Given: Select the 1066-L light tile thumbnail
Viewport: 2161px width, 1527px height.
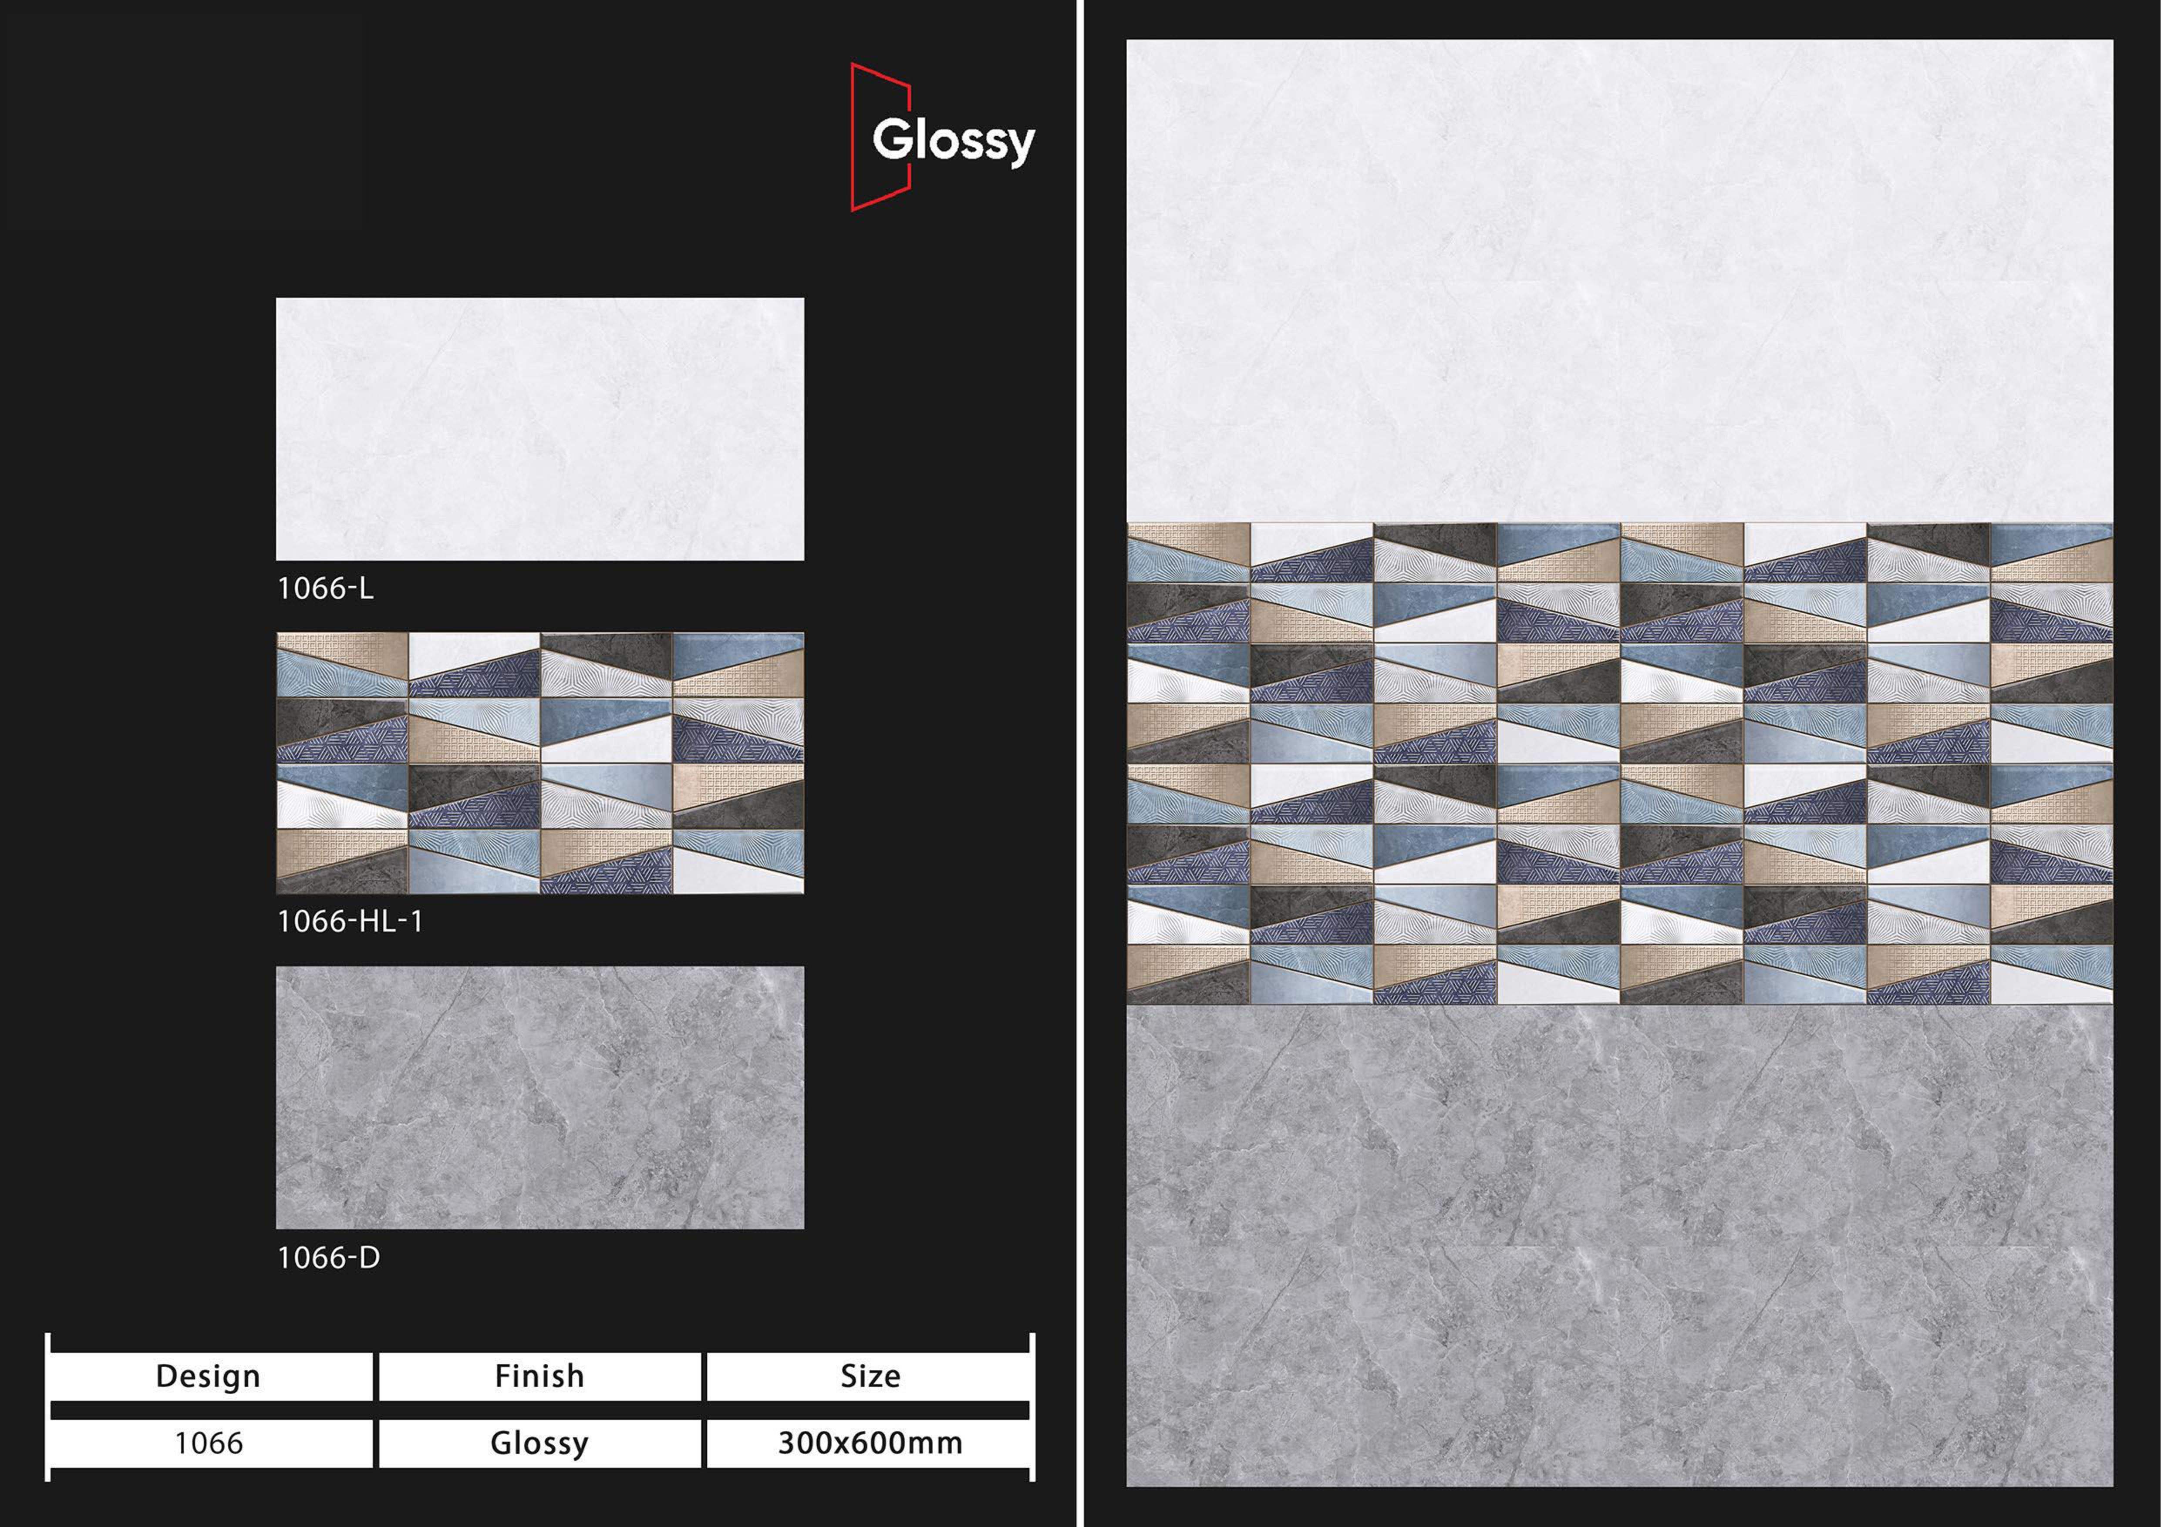Looking at the screenshot, I should click(539, 429).
